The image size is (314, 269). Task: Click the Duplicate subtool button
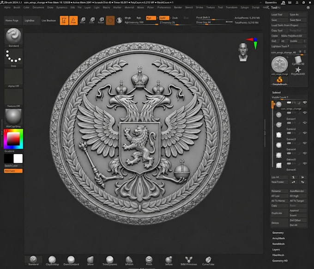279,213
